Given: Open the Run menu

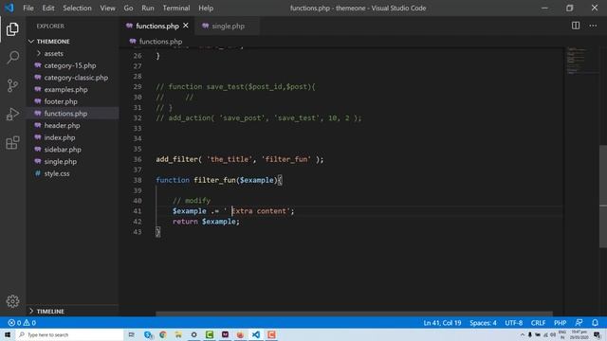Looking at the screenshot, I should click(148, 8).
